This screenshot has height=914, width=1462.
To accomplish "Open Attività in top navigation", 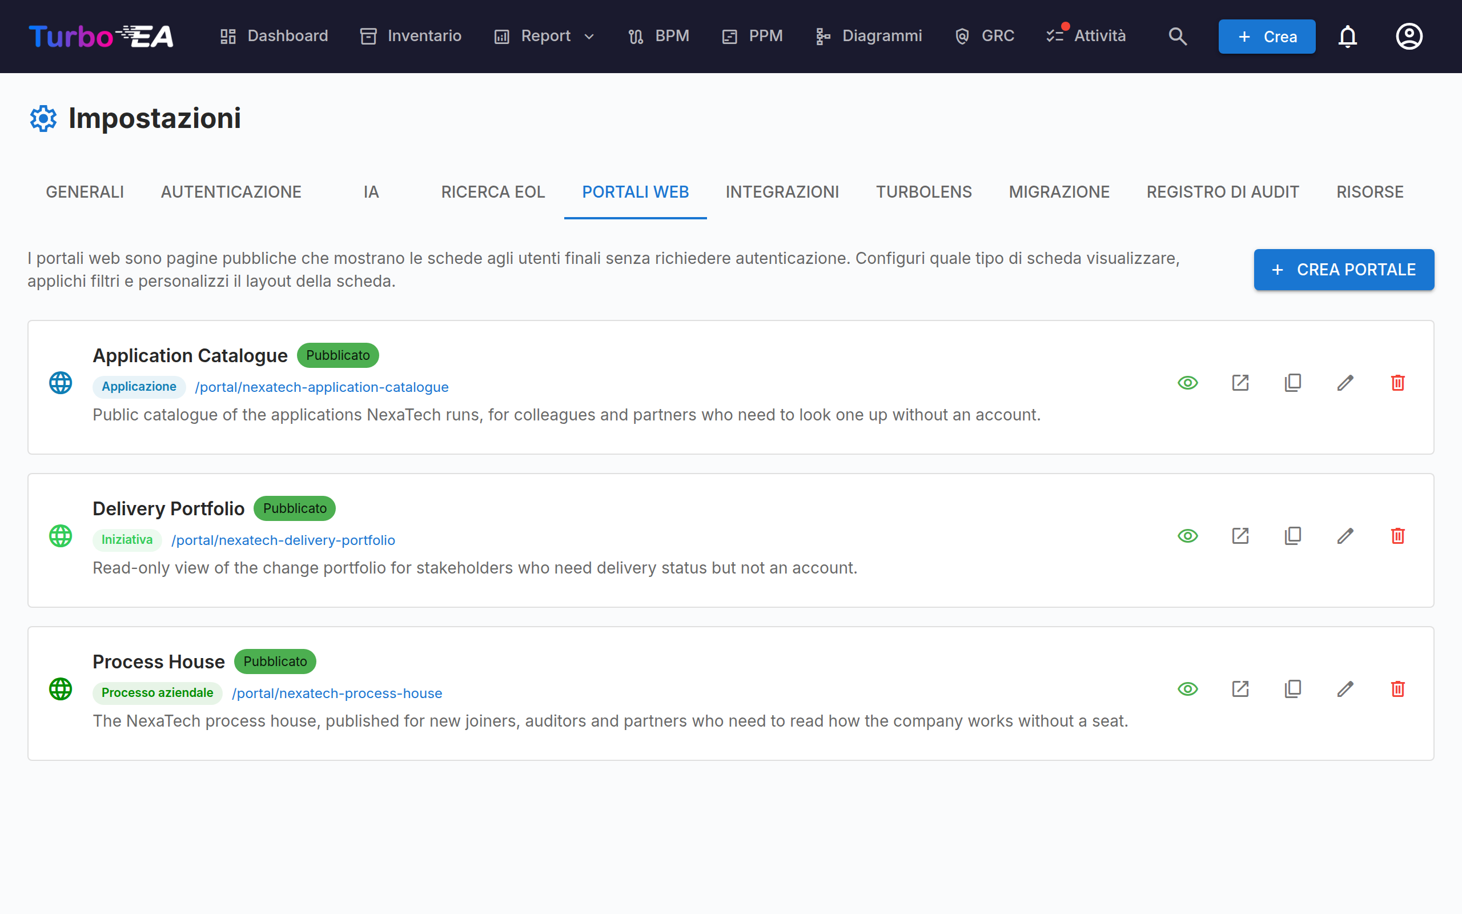I will [x=1086, y=36].
